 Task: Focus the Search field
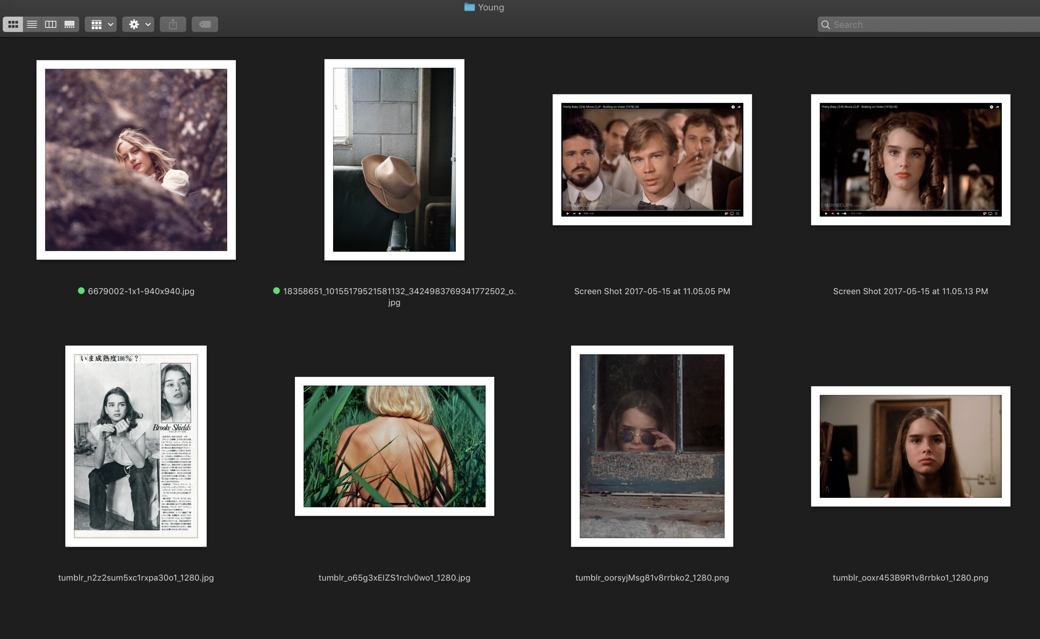pyautogui.click(x=929, y=25)
